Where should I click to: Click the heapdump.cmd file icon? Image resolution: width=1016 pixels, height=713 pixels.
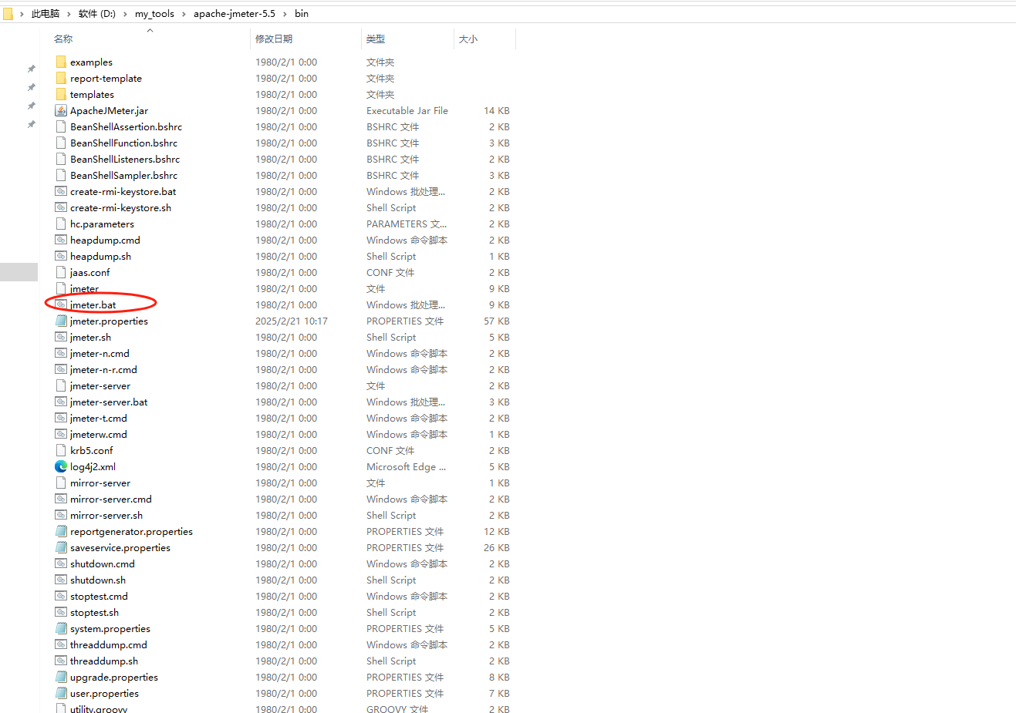coord(61,240)
